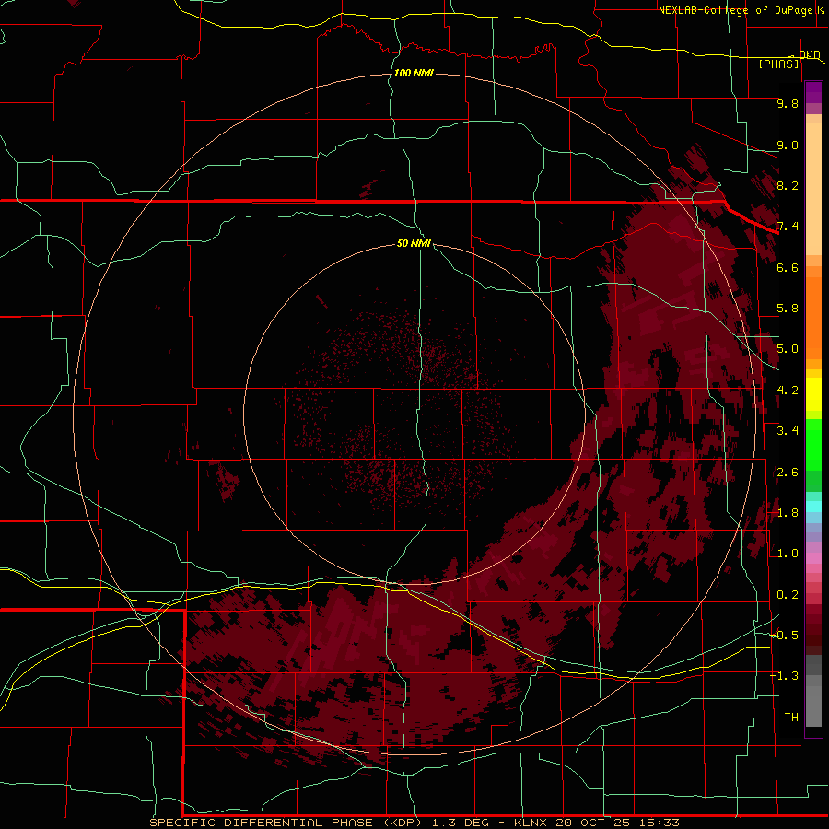Click the light peach segment of the color bar

pos(813,189)
